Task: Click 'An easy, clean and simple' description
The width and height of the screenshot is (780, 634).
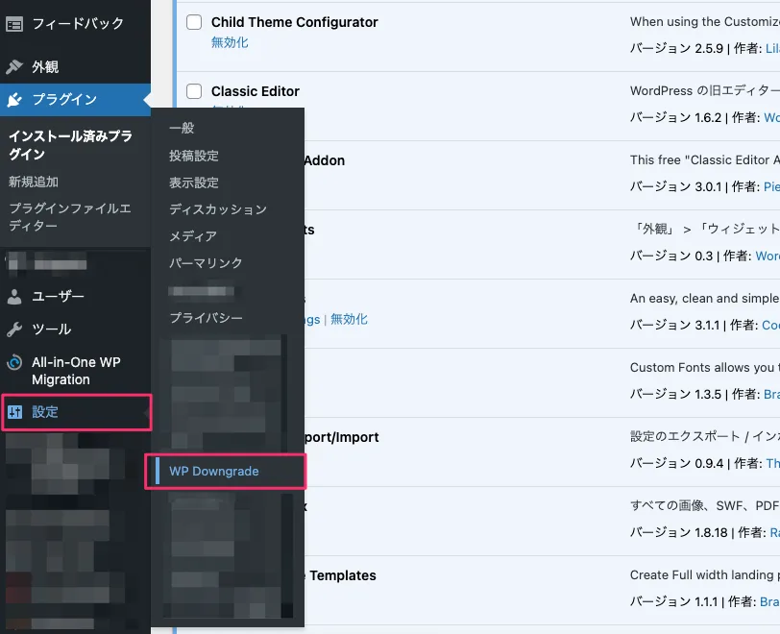Action: click(x=705, y=299)
